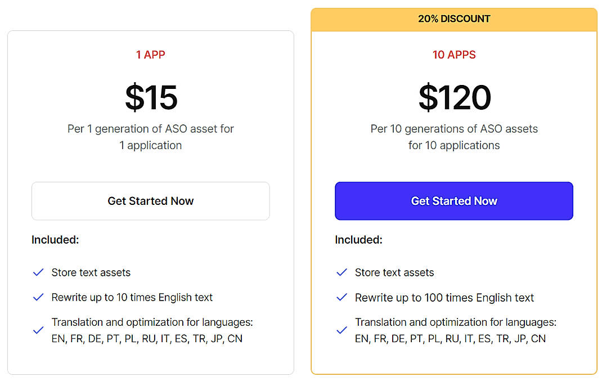Select the $15 price label

tap(150, 98)
